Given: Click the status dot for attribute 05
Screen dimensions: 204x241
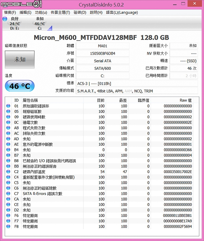Looking at the screenshot, I should point(8,111).
